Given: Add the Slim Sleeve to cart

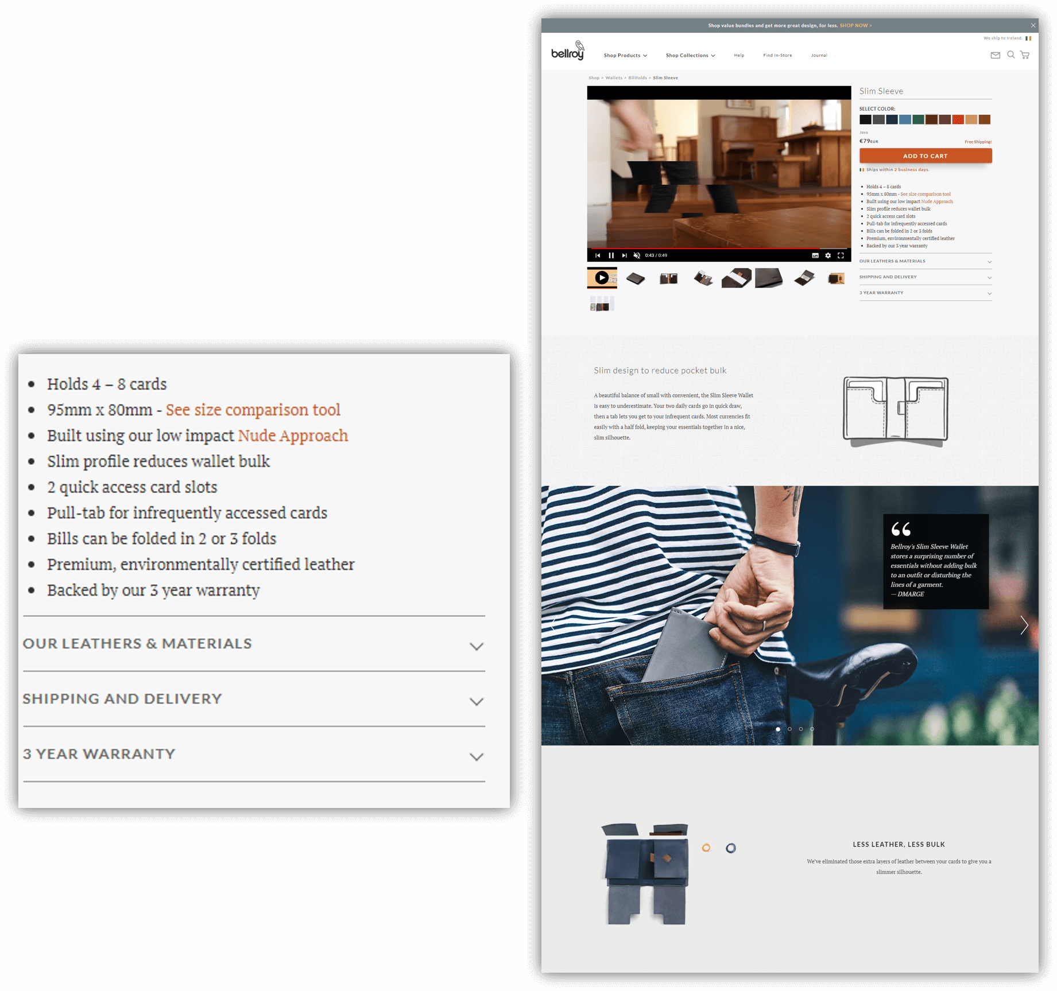Looking at the screenshot, I should click(x=925, y=156).
